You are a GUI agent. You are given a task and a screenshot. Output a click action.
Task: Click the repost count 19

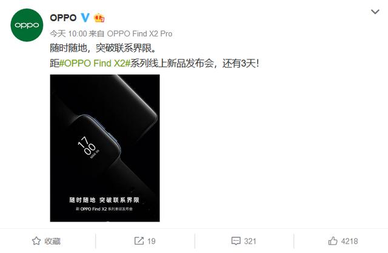coord(152,241)
